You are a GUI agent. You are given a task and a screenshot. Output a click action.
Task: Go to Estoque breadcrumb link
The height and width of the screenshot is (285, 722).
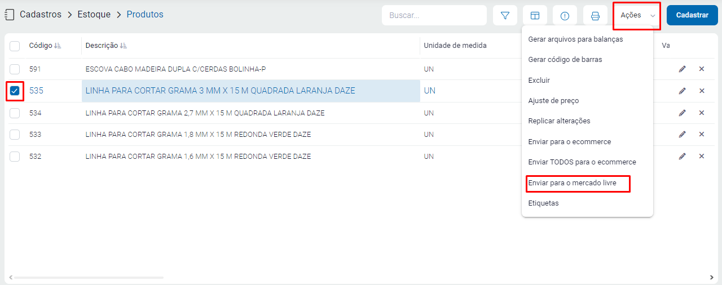94,15
